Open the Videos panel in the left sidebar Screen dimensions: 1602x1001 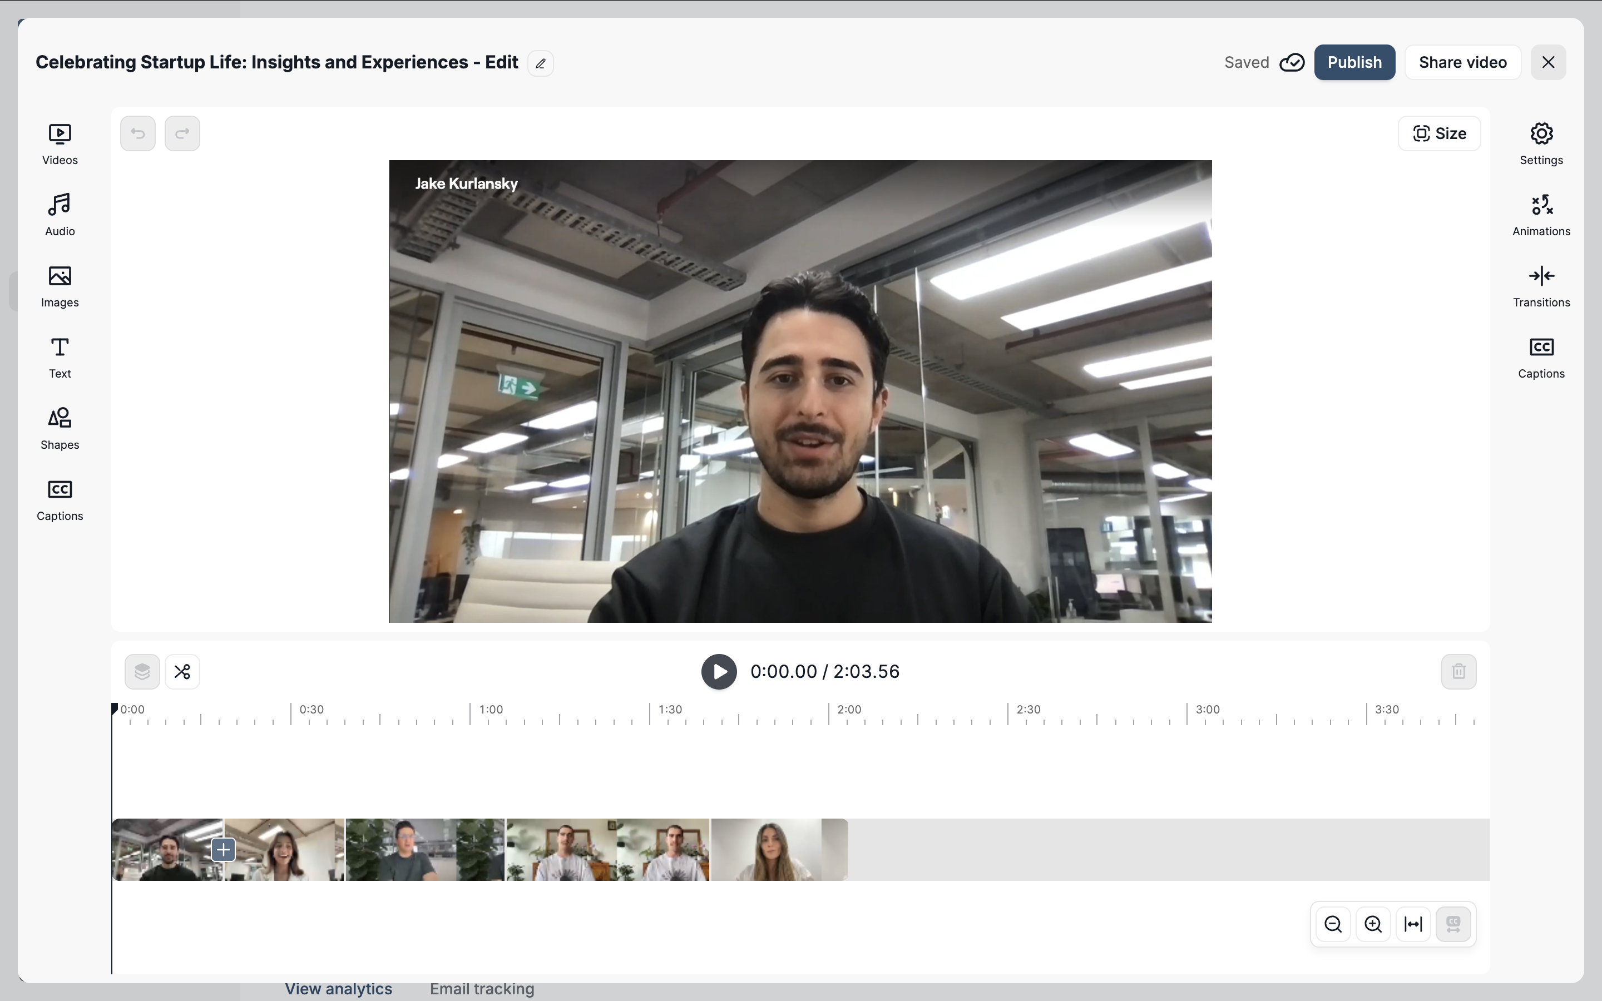[60, 145]
